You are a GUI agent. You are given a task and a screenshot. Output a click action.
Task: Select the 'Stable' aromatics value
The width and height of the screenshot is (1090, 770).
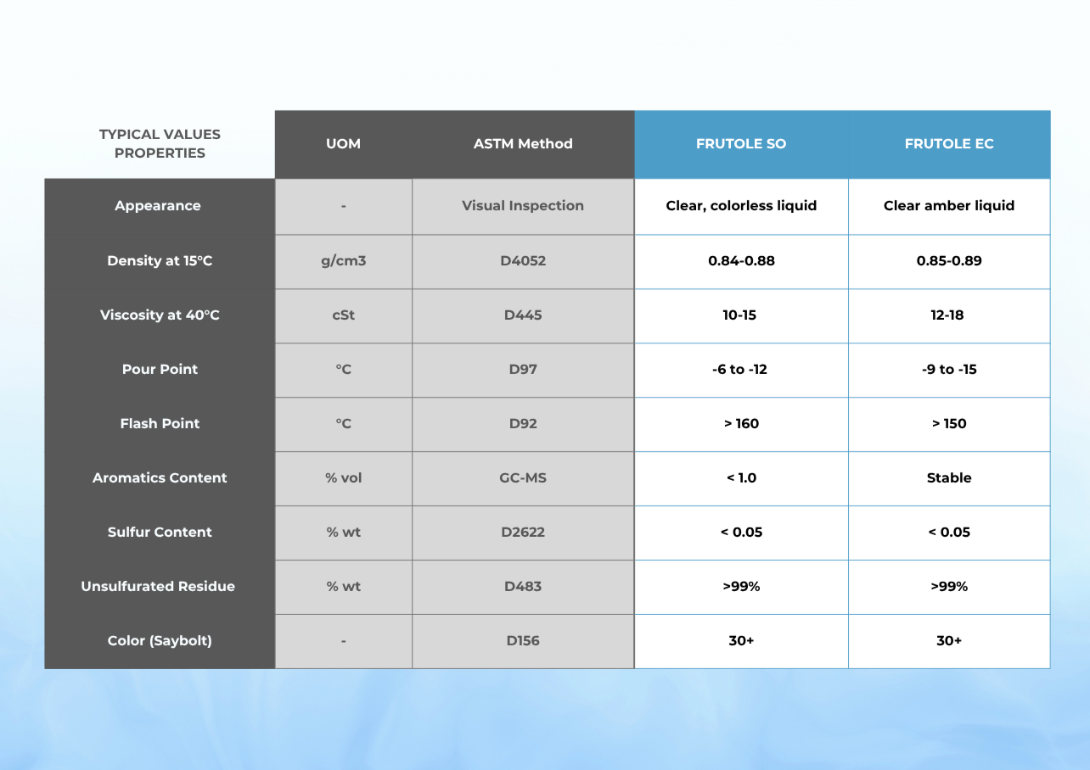pyautogui.click(x=949, y=478)
